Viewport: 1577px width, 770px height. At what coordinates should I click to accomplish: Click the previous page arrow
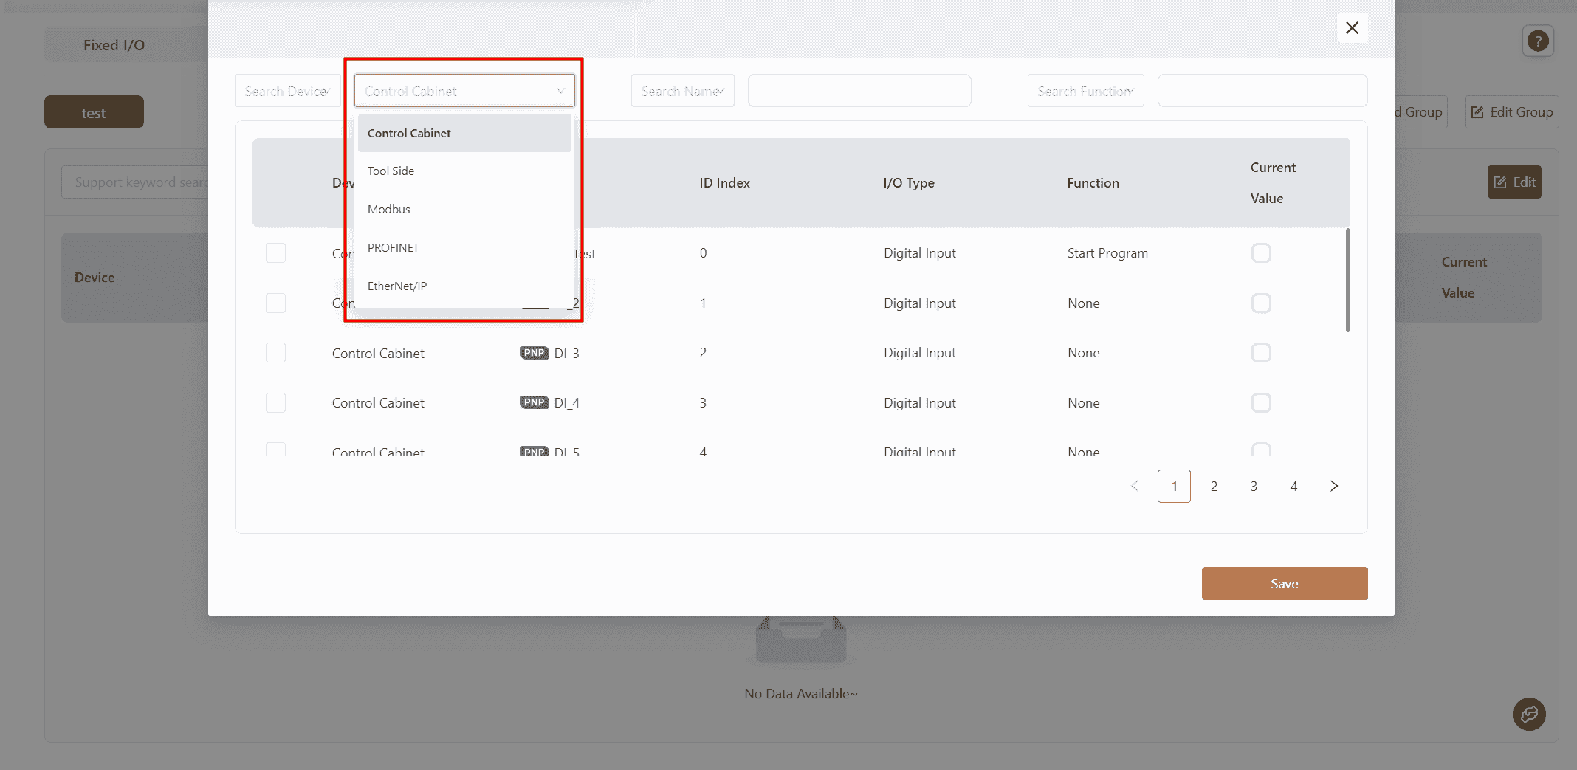click(x=1135, y=486)
